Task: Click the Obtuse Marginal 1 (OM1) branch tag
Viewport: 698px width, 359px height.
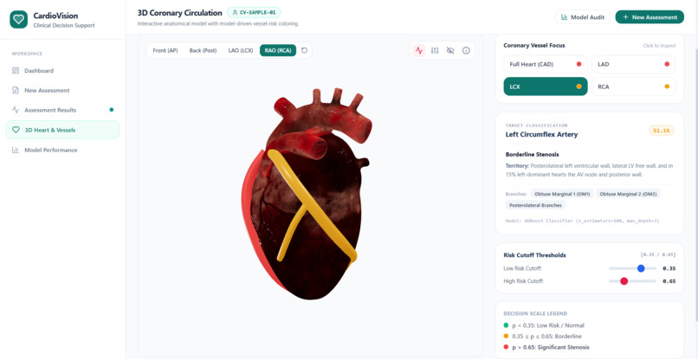Action: pos(562,194)
